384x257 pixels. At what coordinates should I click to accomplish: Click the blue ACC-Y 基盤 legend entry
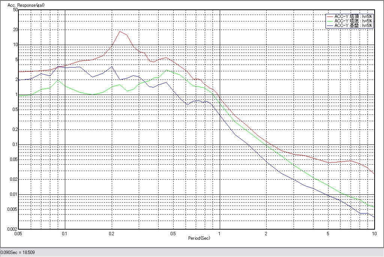click(x=353, y=26)
